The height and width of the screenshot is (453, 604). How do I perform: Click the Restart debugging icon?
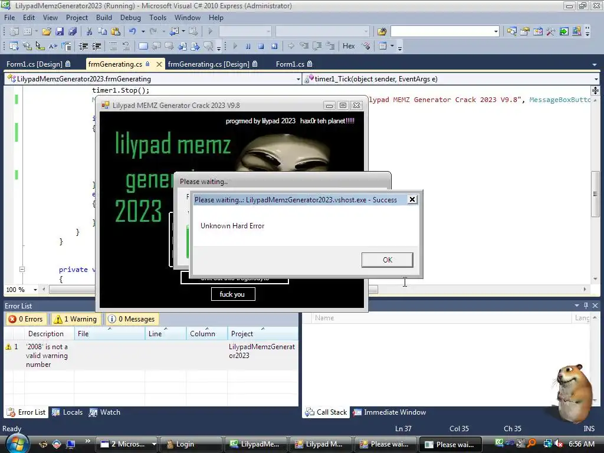tap(274, 46)
